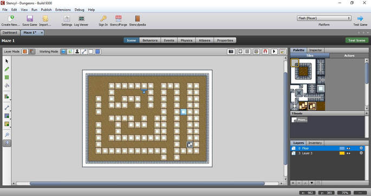Select the Pencil drawing tool
The image size is (371, 196).
pyautogui.click(x=7, y=69)
